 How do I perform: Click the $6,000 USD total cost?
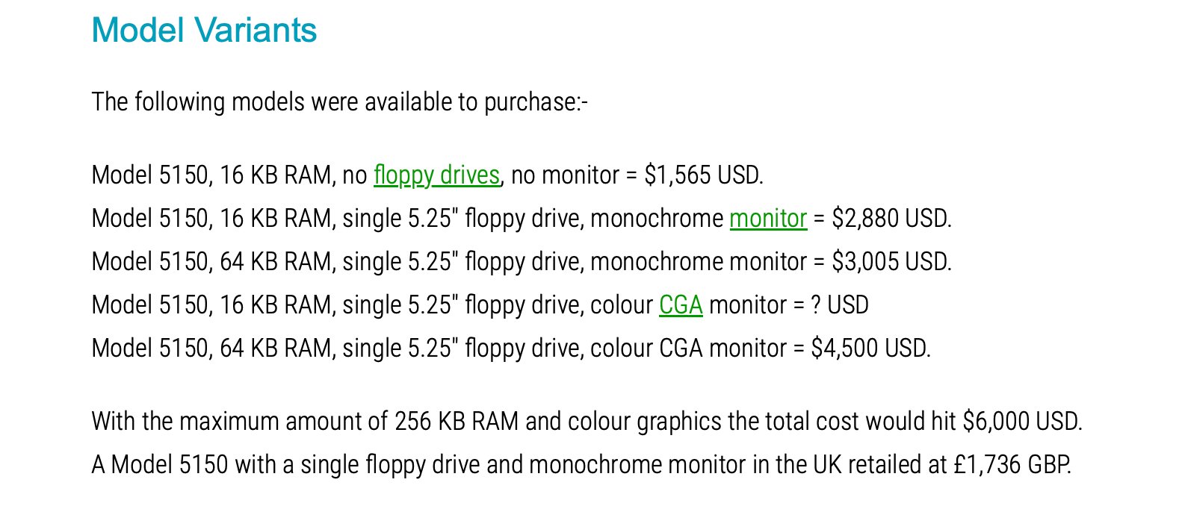[1021, 422]
